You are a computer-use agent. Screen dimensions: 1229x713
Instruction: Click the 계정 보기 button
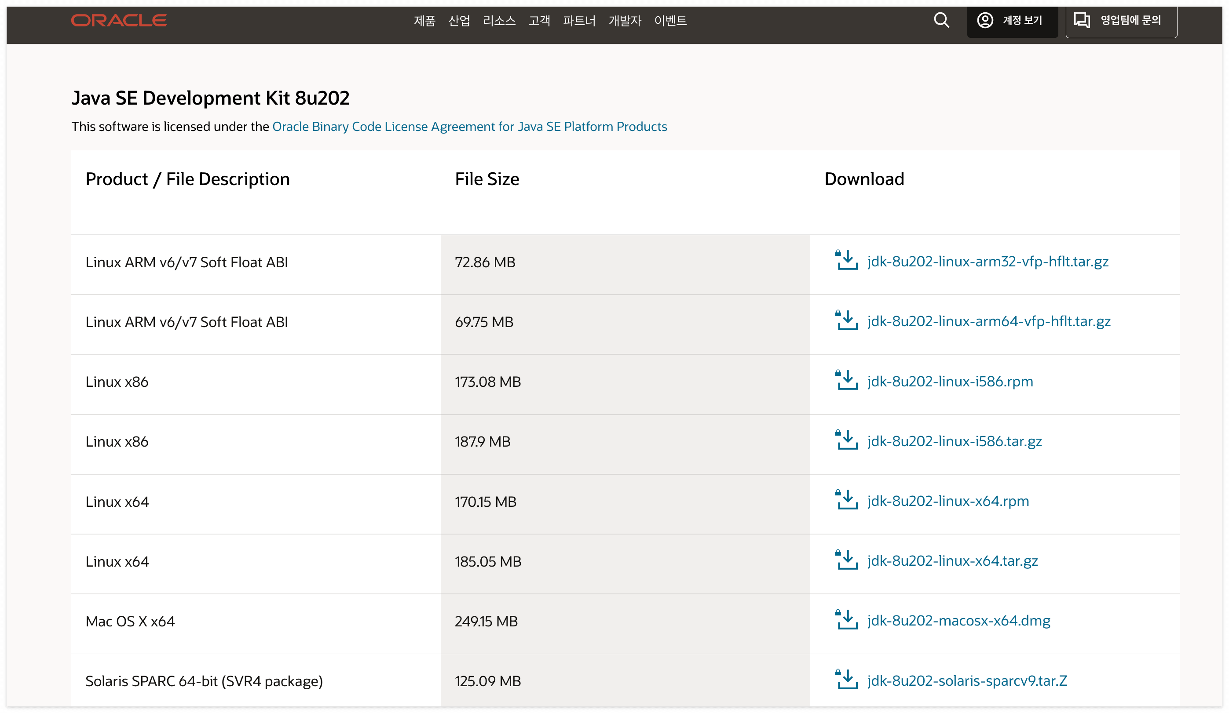pos(1013,22)
